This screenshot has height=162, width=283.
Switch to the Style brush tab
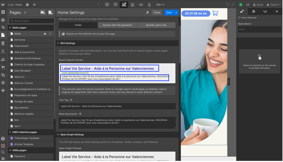pyautogui.click(x=242, y=11)
